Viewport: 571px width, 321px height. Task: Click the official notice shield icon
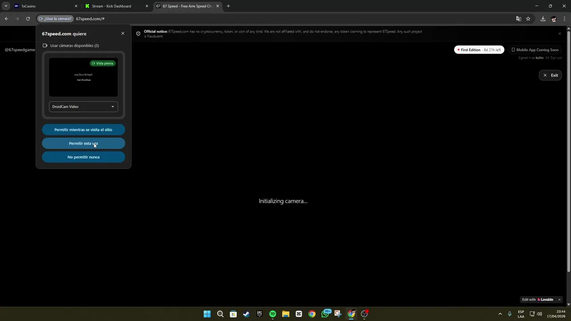pos(138,33)
